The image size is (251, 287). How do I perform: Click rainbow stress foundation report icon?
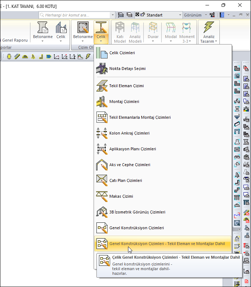click(246, 109)
